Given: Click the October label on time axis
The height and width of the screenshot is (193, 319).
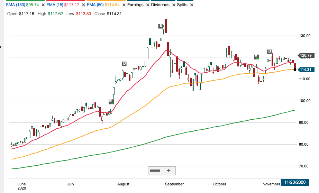Looking at the screenshot, I should [219, 184].
